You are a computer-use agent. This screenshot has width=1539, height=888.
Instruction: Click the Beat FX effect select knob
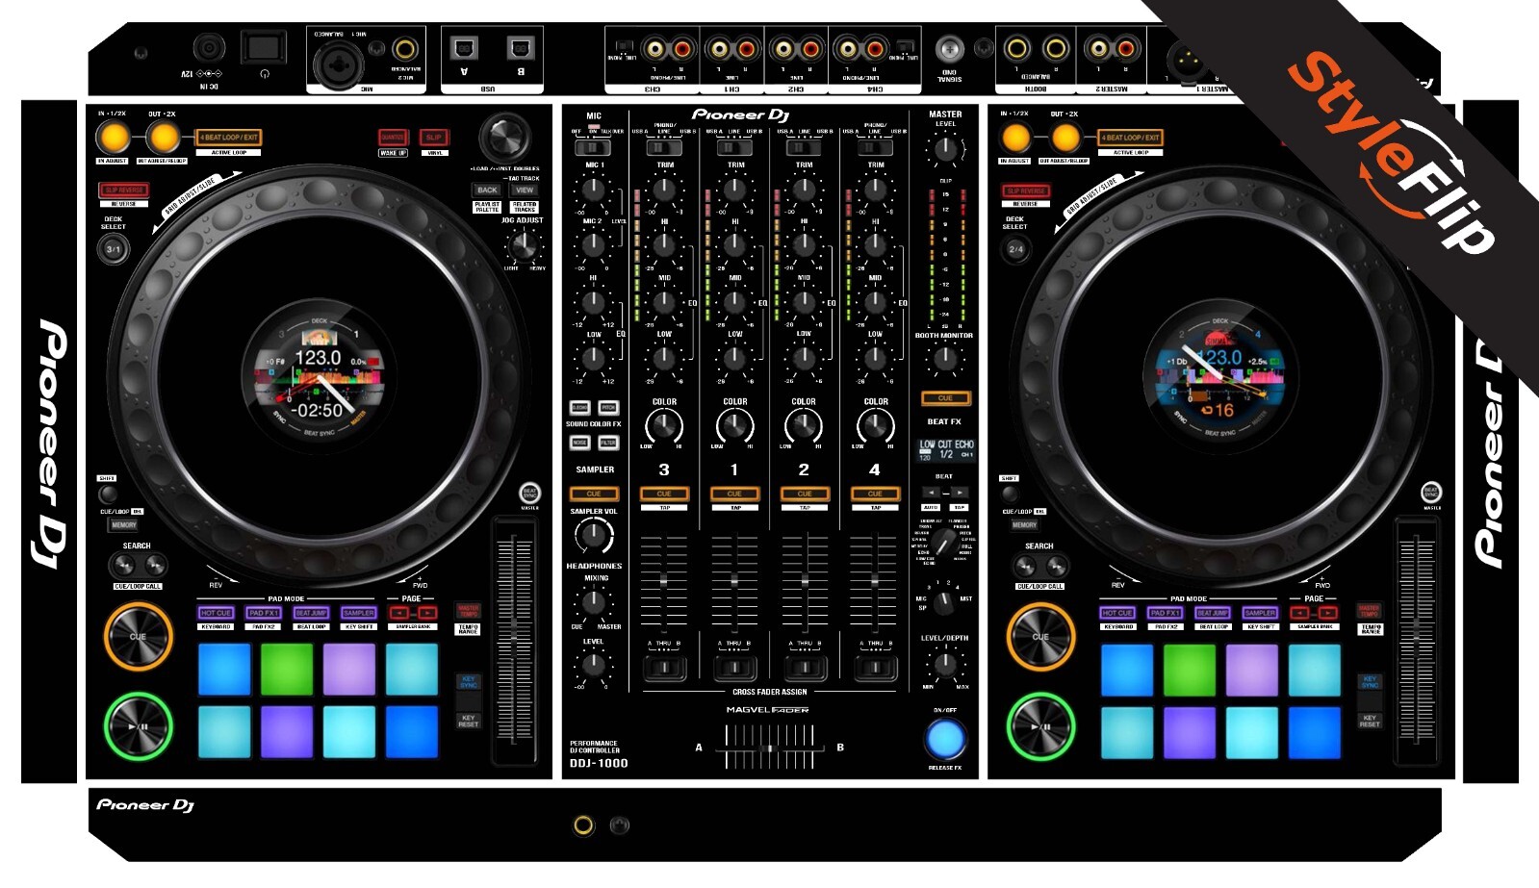943,544
